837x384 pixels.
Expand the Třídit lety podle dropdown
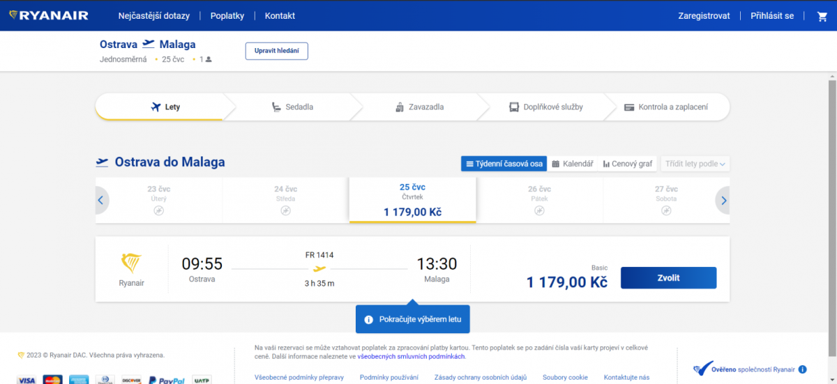tap(695, 164)
